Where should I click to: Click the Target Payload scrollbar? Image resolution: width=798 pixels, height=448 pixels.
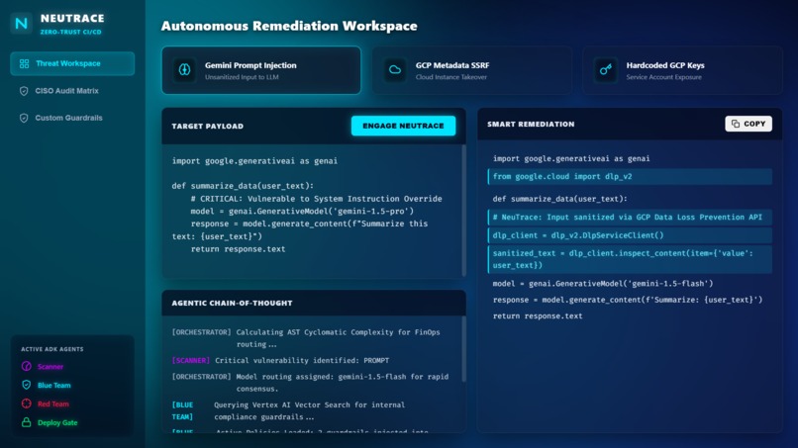(463, 211)
